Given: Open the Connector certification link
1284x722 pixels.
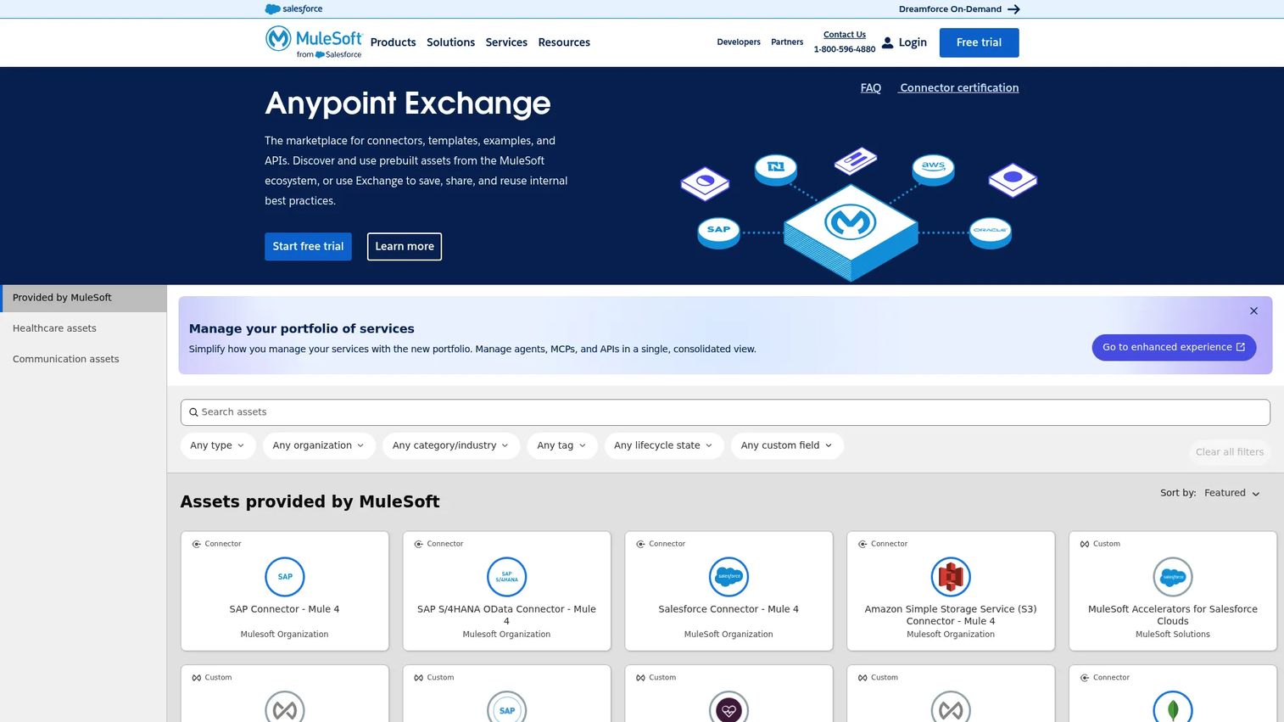Looking at the screenshot, I should pos(959,87).
